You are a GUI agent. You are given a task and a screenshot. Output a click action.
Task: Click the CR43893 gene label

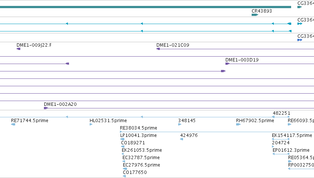point(262,11)
